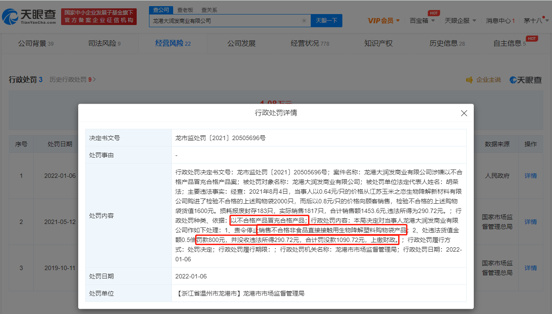Open 历史行政处罚 link
This screenshot has height=314, width=552.
(73, 80)
